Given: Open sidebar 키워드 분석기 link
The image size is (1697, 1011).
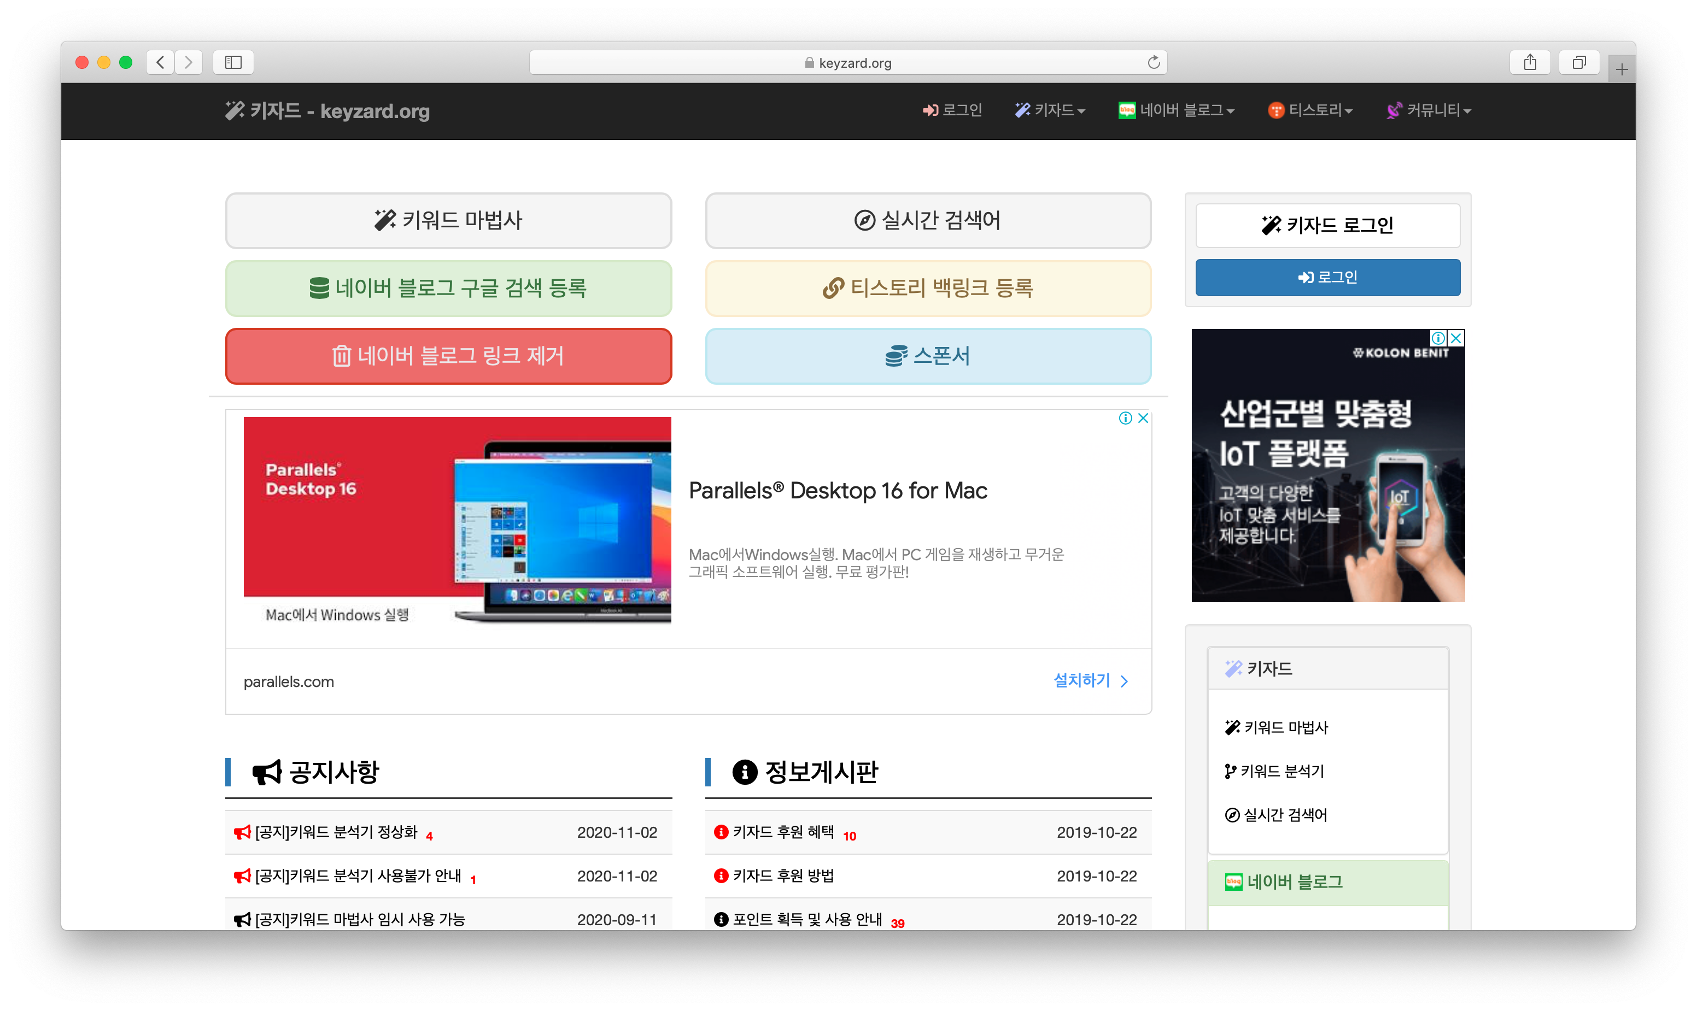Looking at the screenshot, I should [1274, 771].
